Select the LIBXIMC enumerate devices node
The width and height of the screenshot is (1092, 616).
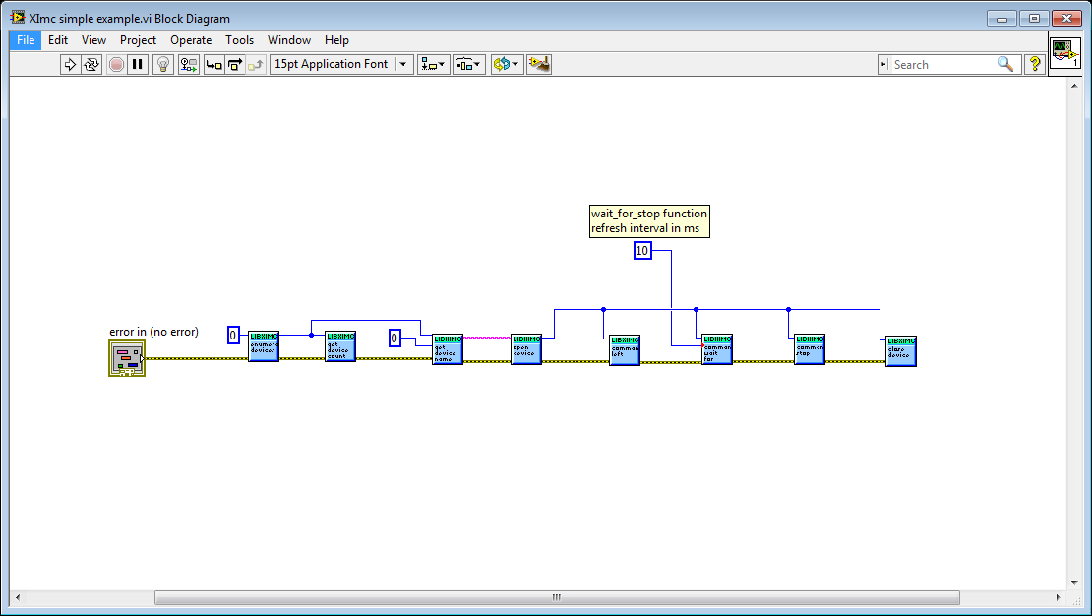264,346
